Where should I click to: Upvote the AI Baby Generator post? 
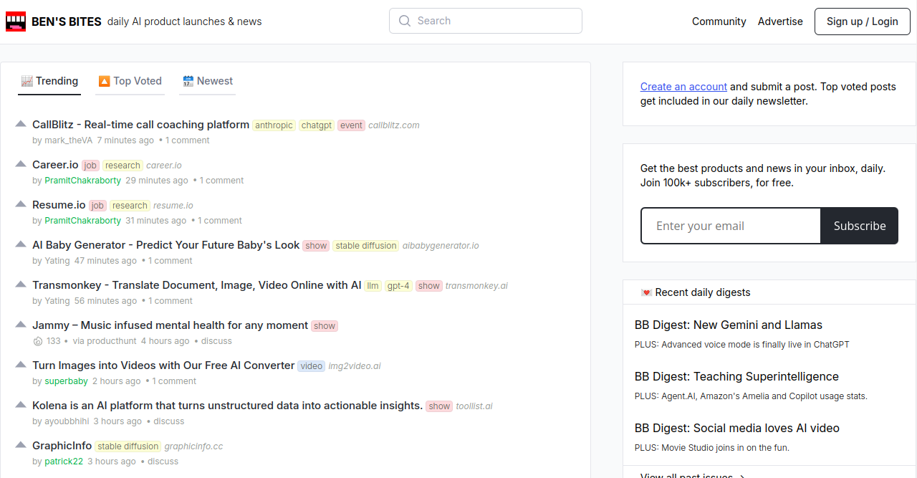click(21, 244)
